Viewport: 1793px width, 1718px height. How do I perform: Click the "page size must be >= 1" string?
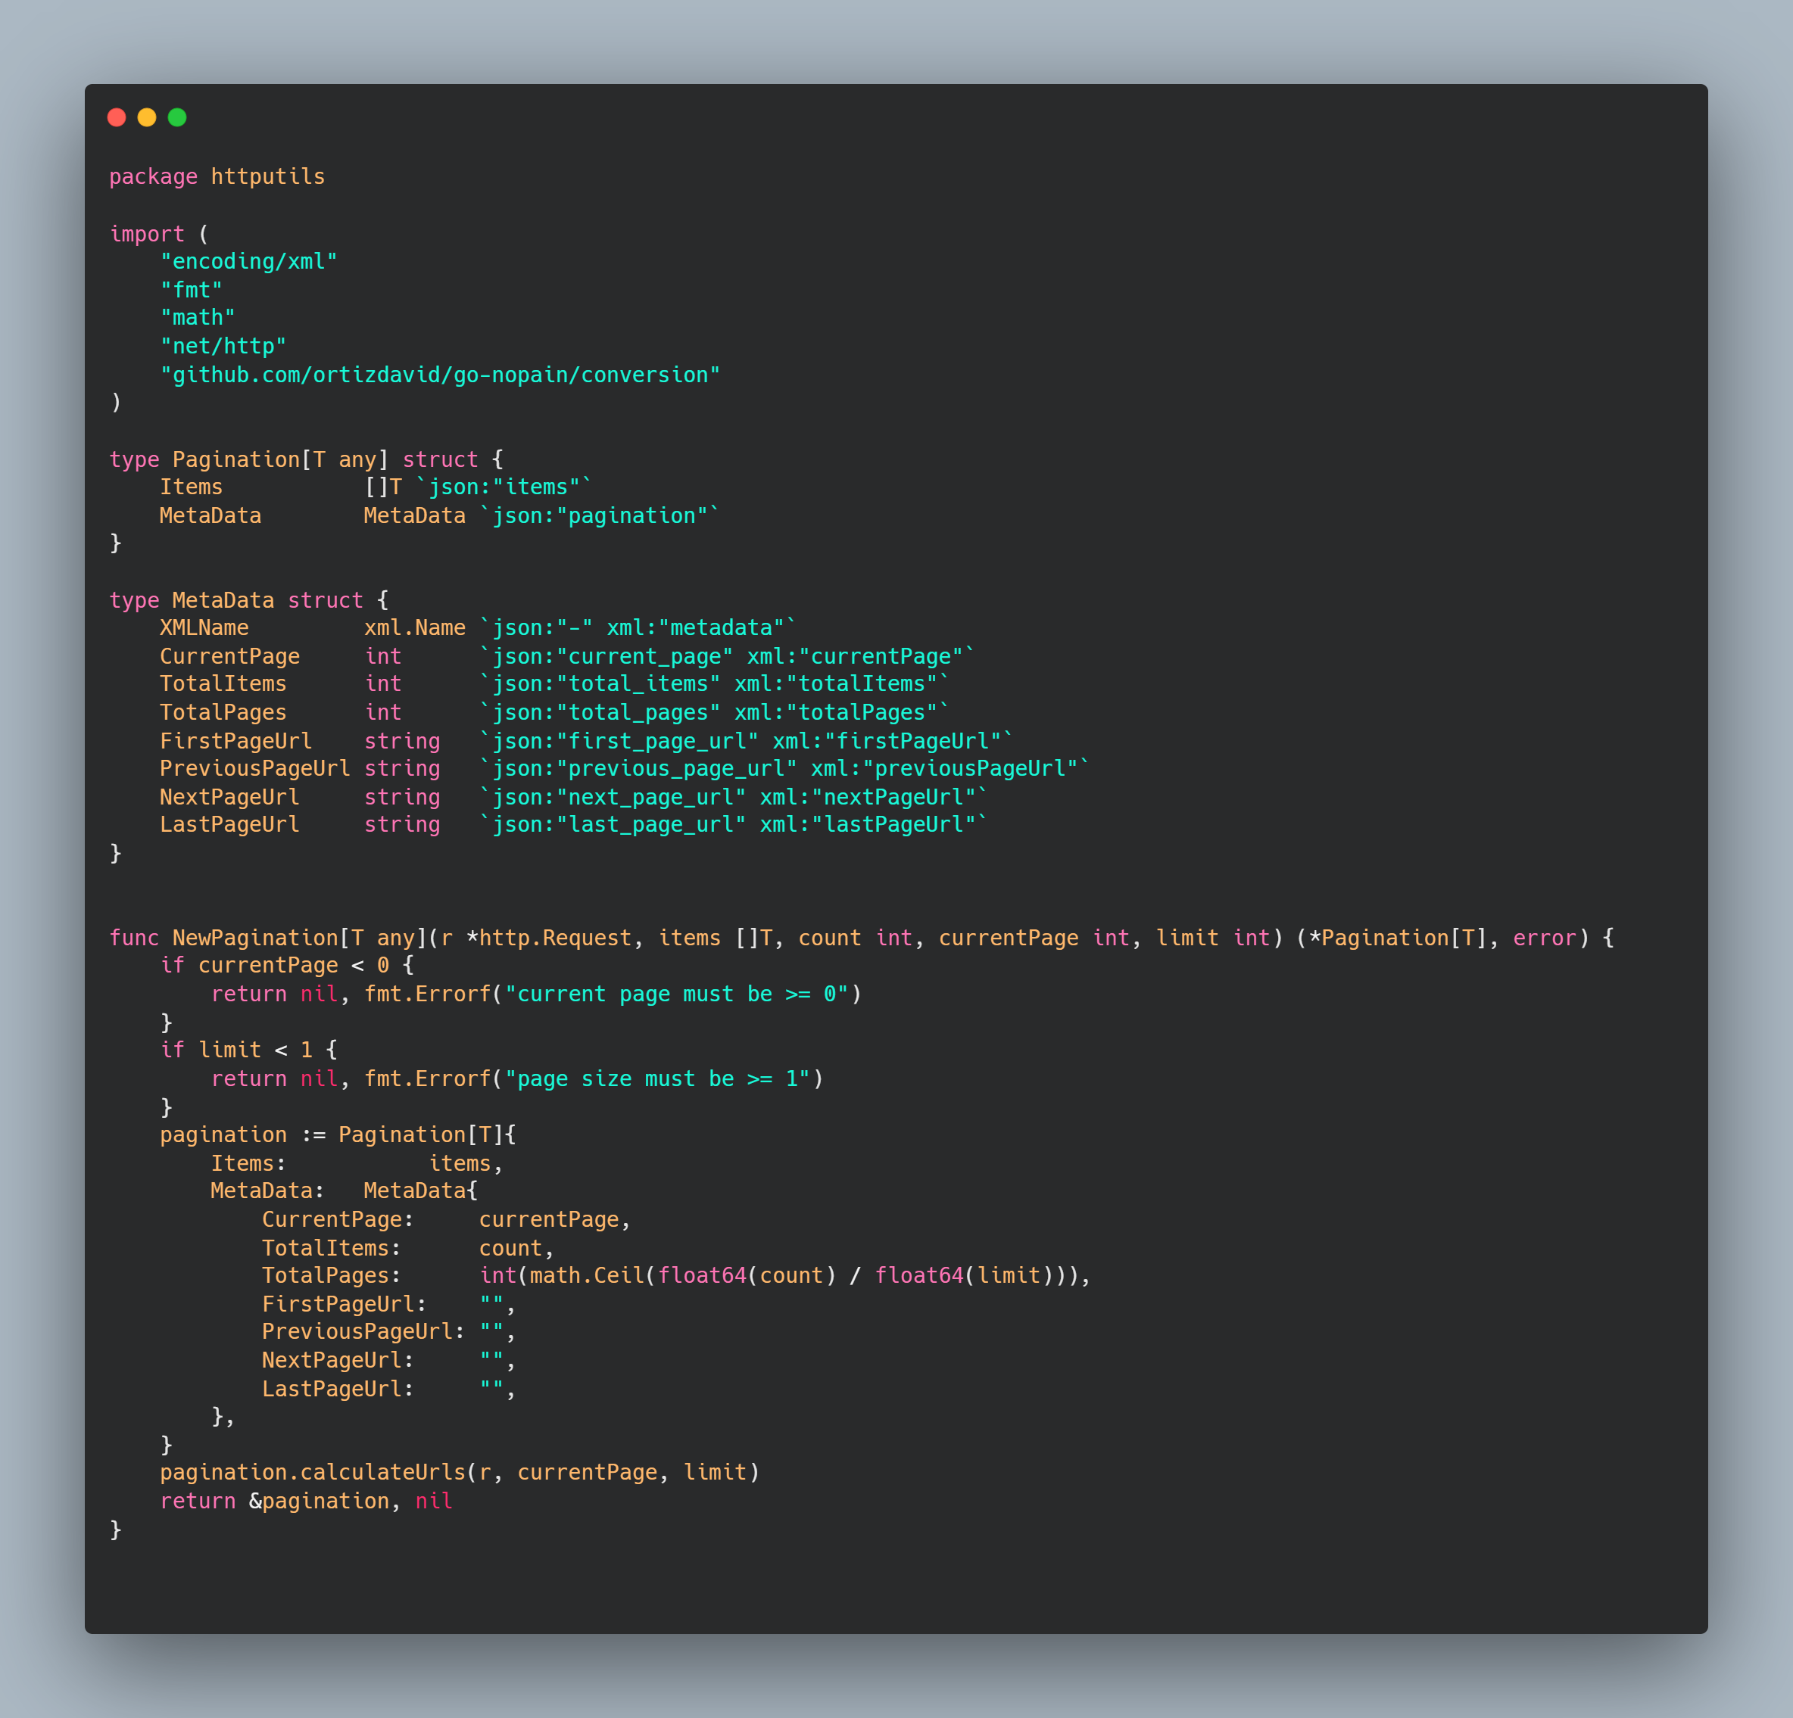(x=656, y=1079)
